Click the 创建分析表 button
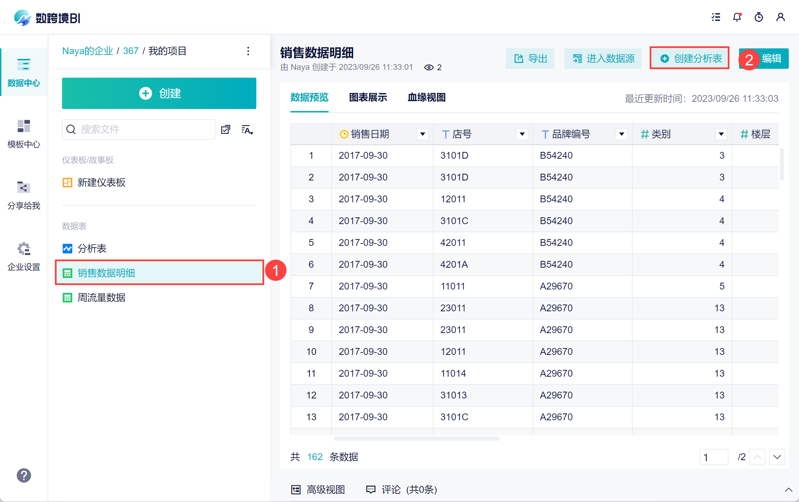Image resolution: width=799 pixels, height=502 pixels. coord(690,58)
